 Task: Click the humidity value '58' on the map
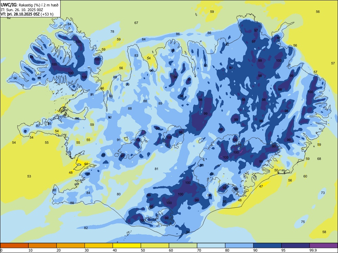point(324,232)
